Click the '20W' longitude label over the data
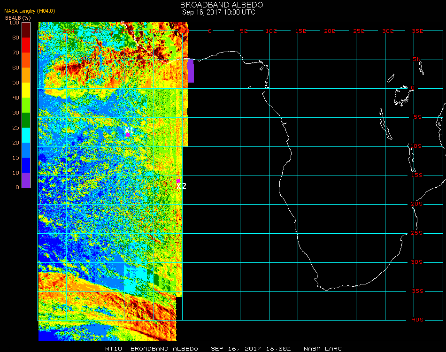 pyautogui.click(x=97, y=31)
